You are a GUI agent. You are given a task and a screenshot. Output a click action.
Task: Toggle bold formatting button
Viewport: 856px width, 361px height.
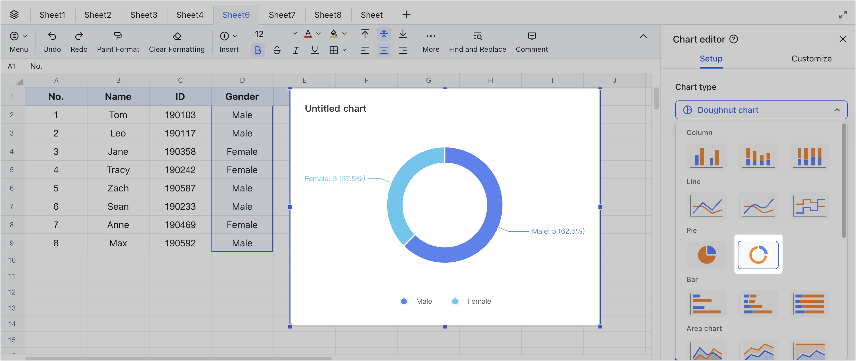[258, 50]
